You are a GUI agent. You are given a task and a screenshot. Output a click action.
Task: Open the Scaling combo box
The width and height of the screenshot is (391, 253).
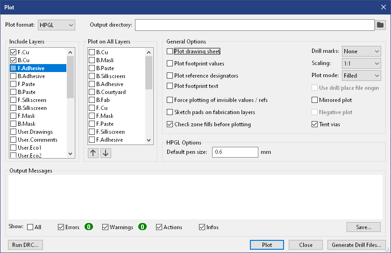(361, 63)
